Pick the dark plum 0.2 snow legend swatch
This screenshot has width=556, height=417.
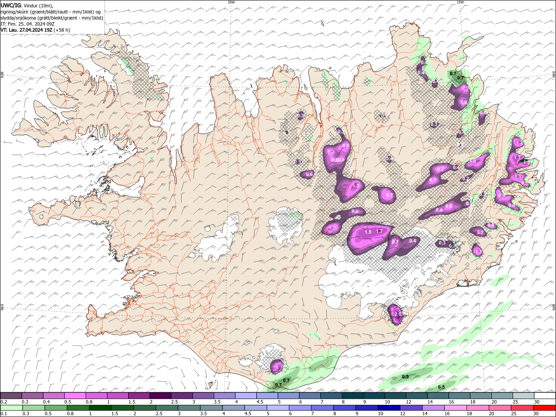pyautogui.click(x=11, y=396)
